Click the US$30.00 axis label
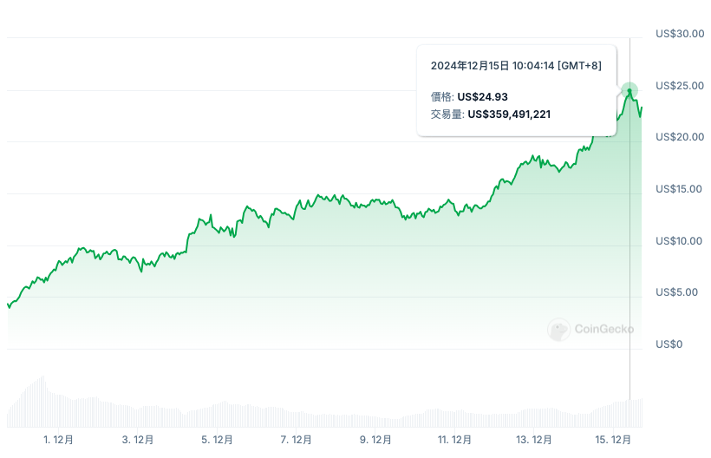This screenshot has width=711, height=458. click(x=680, y=34)
